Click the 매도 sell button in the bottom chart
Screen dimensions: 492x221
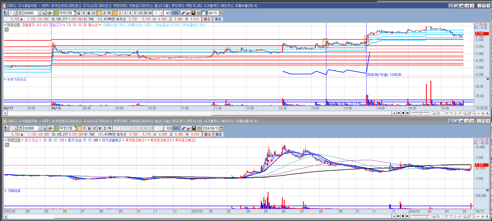[x=219, y=134]
